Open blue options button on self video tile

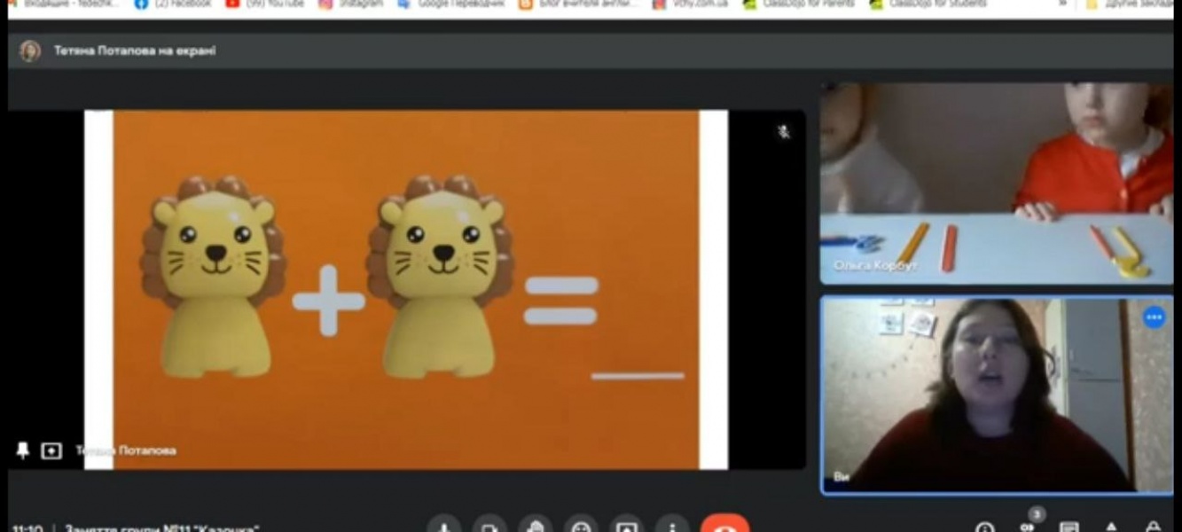point(1154,317)
